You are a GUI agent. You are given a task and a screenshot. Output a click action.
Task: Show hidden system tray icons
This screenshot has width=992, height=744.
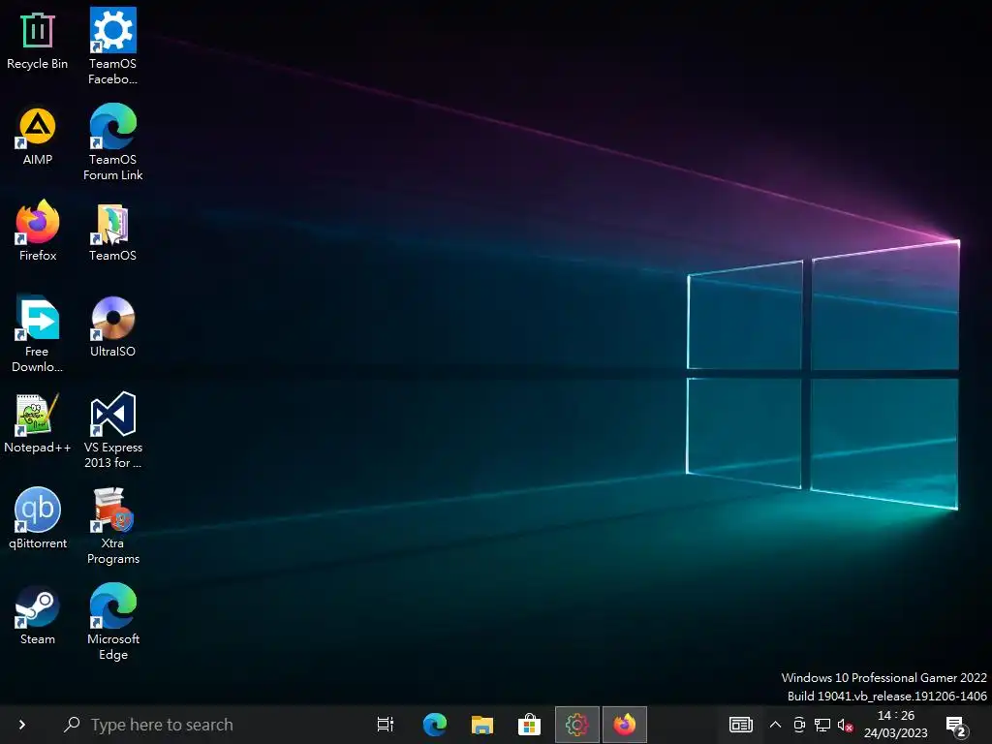coord(775,725)
